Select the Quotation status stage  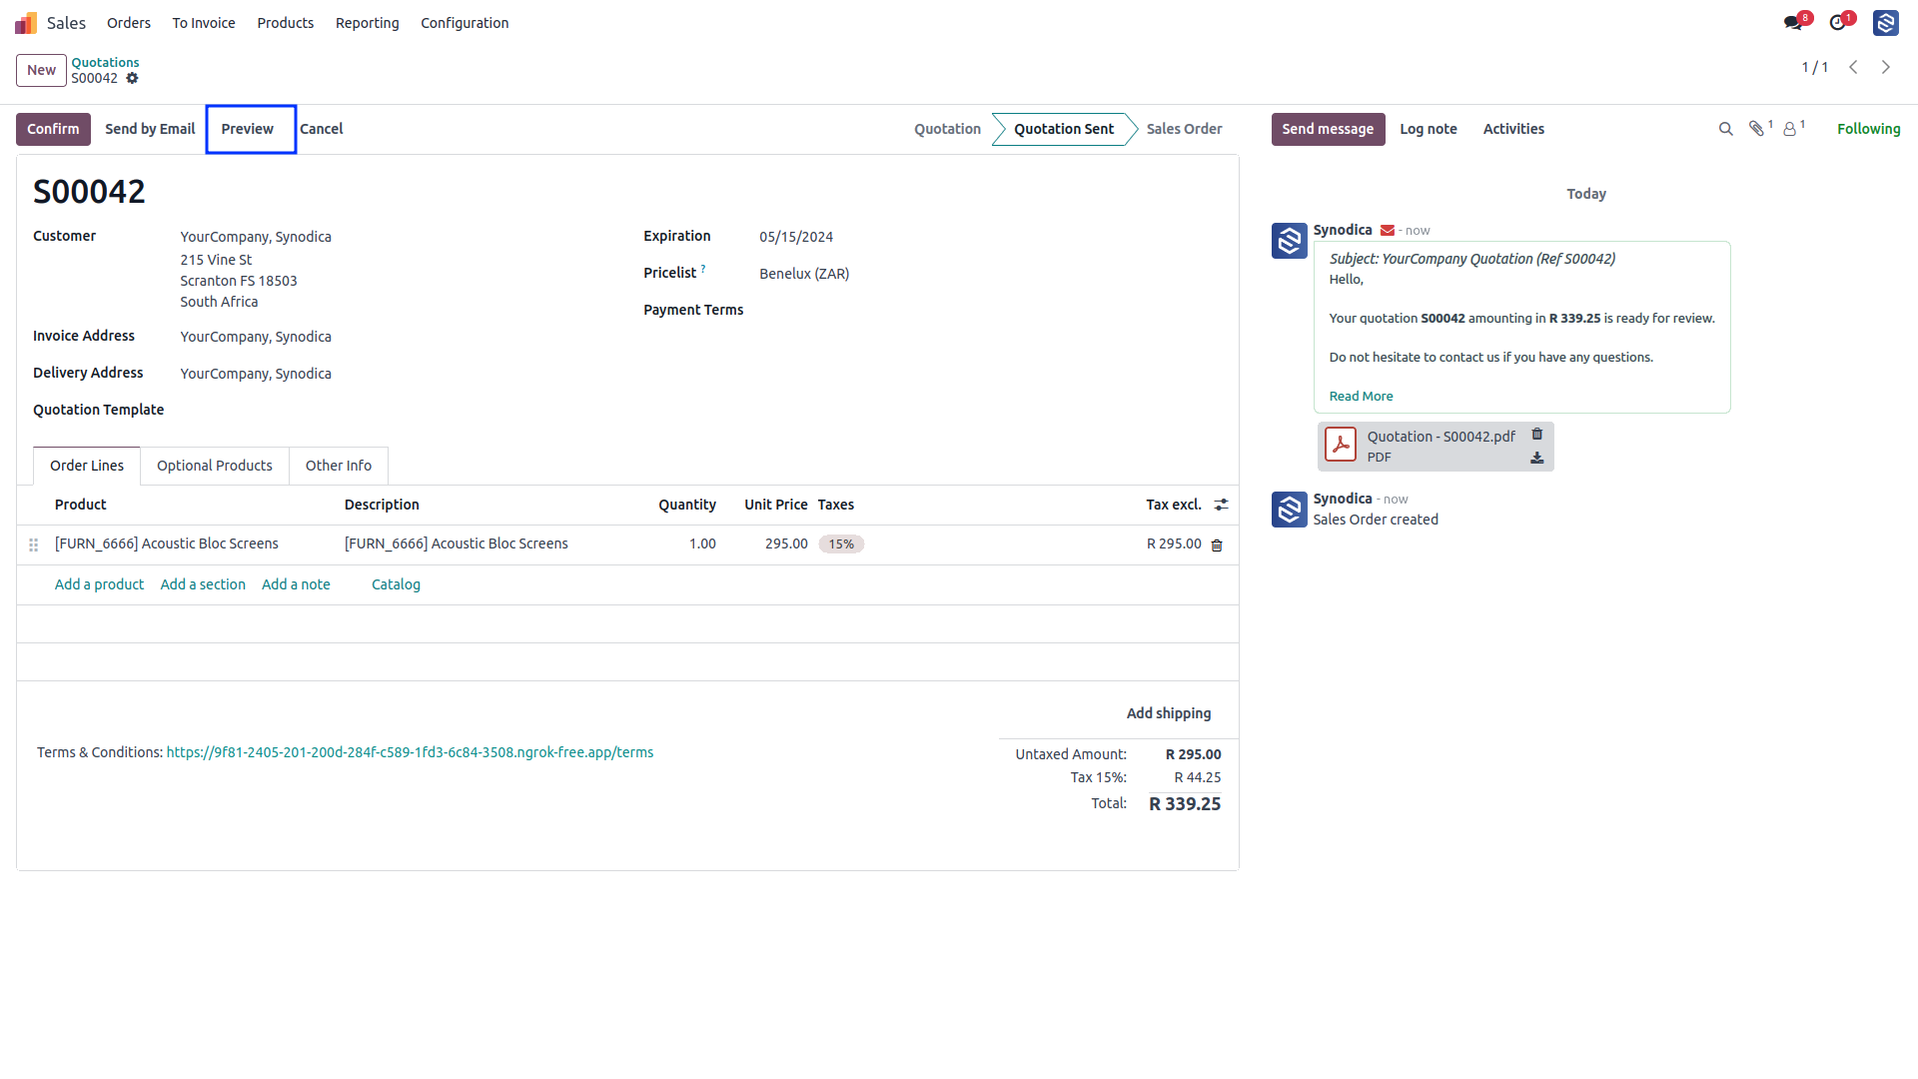coord(947,129)
